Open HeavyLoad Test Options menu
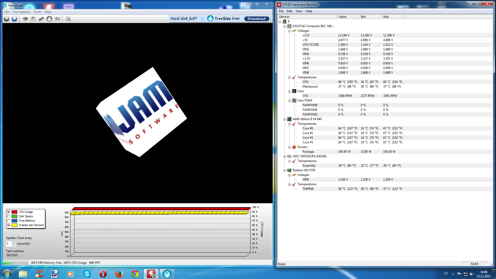496x279 pixels. point(21,12)
